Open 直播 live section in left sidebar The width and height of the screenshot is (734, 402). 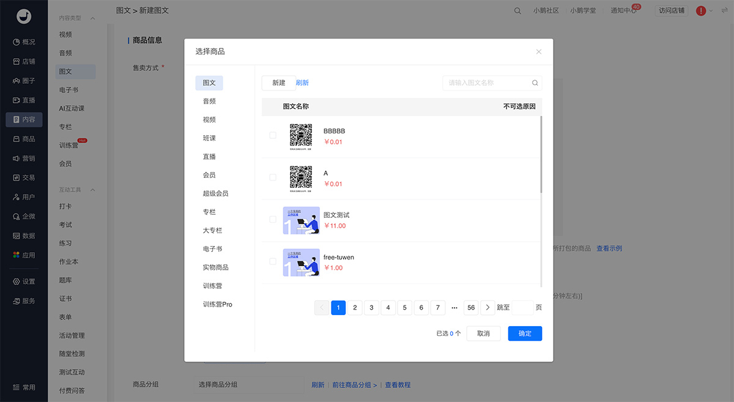[24, 100]
